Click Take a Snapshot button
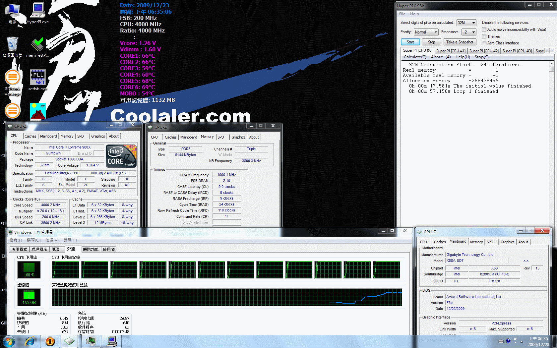The height and width of the screenshot is (348, 557). click(460, 42)
